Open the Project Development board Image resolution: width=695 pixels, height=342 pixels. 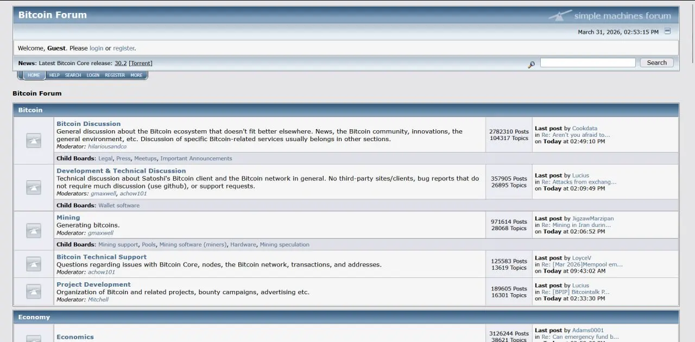[x=93, y=284]
